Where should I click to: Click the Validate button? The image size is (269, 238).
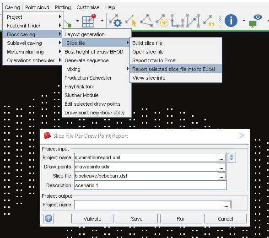[92, 219]
